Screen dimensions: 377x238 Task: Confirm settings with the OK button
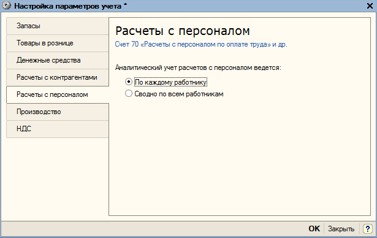(314, 229)
